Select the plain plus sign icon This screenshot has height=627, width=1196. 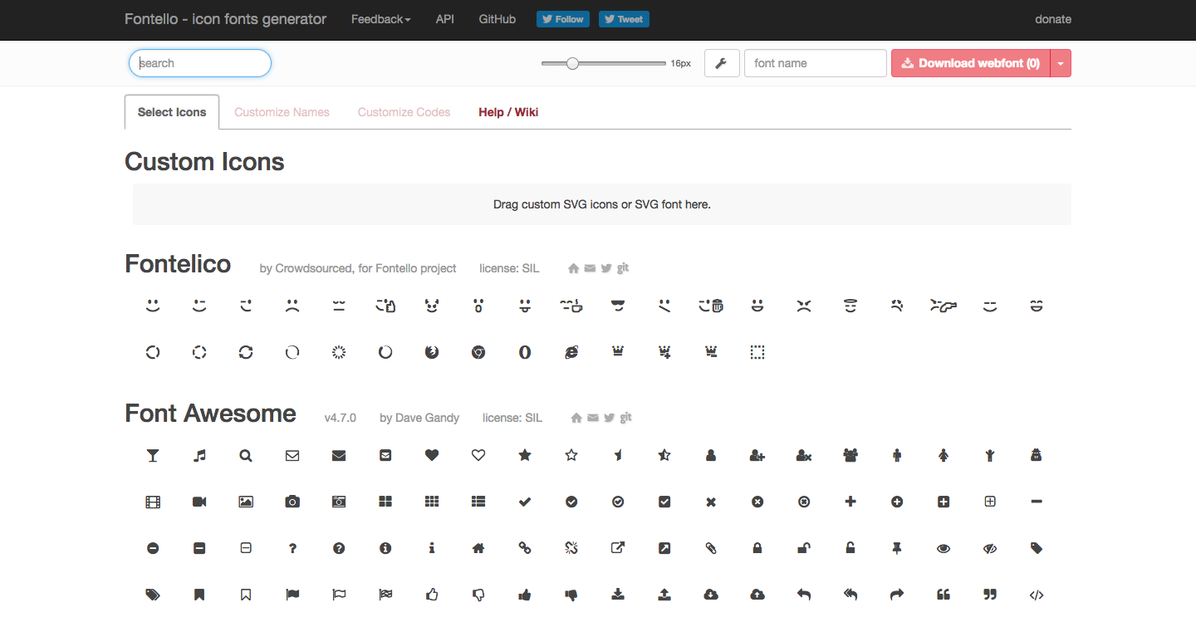[x=850, y=502]
